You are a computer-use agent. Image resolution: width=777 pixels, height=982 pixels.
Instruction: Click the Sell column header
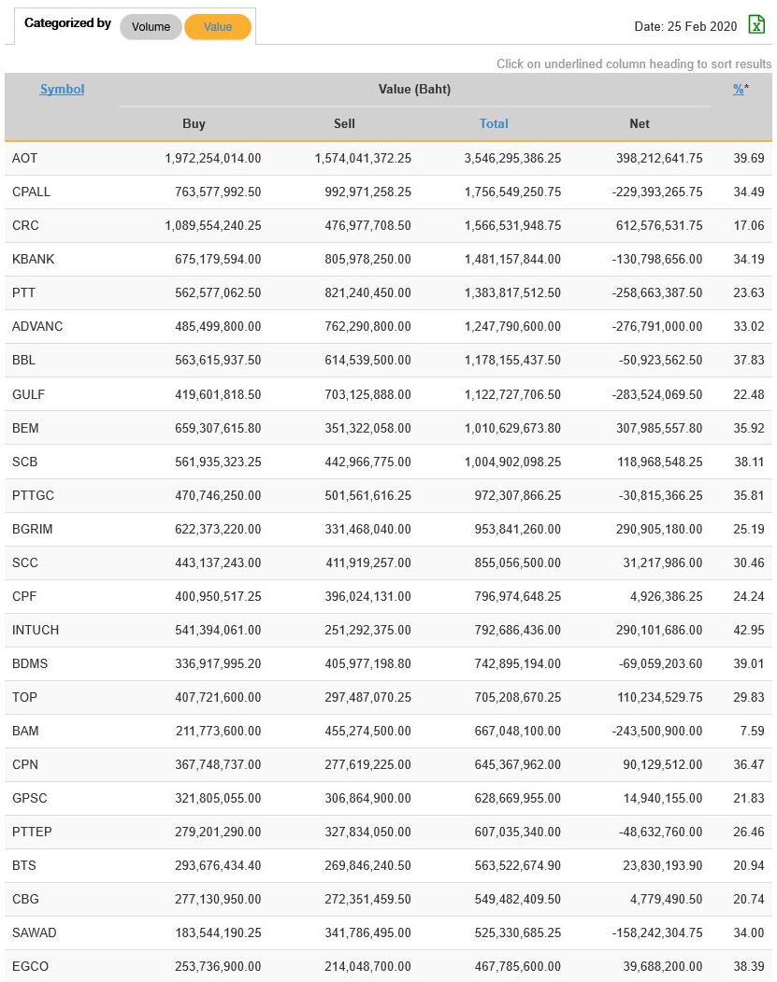tap(344, 123)
